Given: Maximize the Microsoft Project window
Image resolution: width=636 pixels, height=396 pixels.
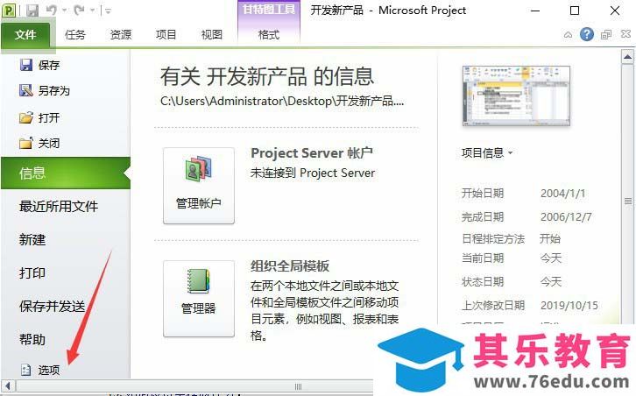Looking at the screenshot, I should 575,11.
